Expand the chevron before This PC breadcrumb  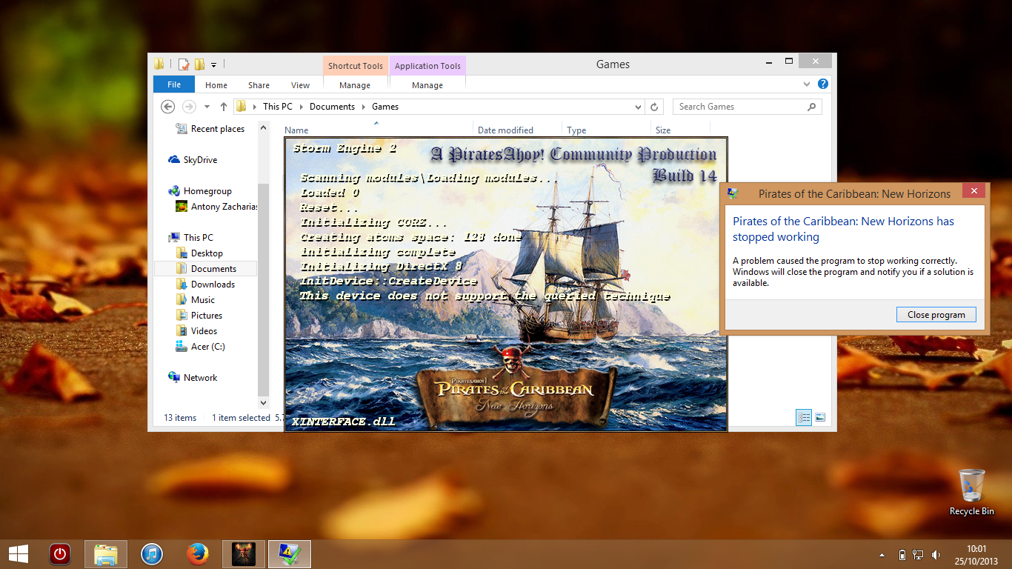[x=255, y=107]
